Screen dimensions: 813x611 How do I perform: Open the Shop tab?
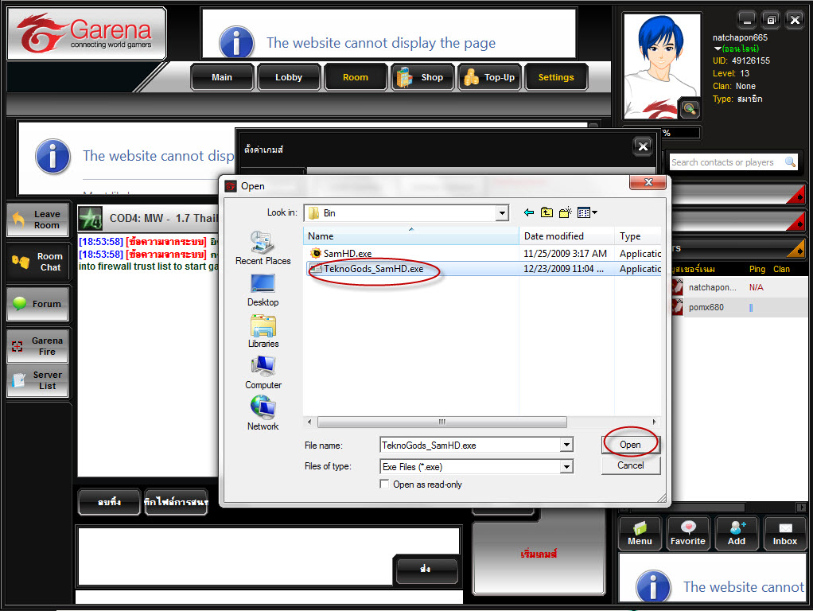422,77
